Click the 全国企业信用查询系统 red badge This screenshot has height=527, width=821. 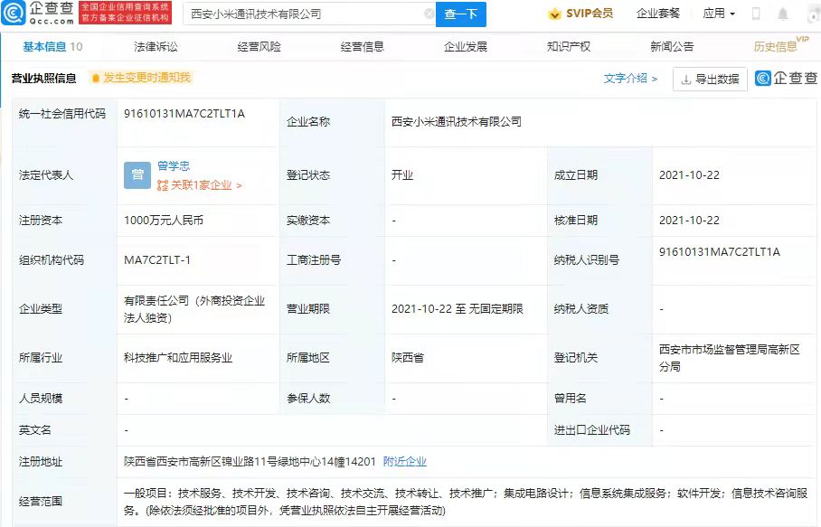coord(125,13)
